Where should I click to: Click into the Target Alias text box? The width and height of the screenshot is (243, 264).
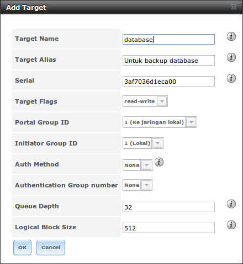pos(168,61)
